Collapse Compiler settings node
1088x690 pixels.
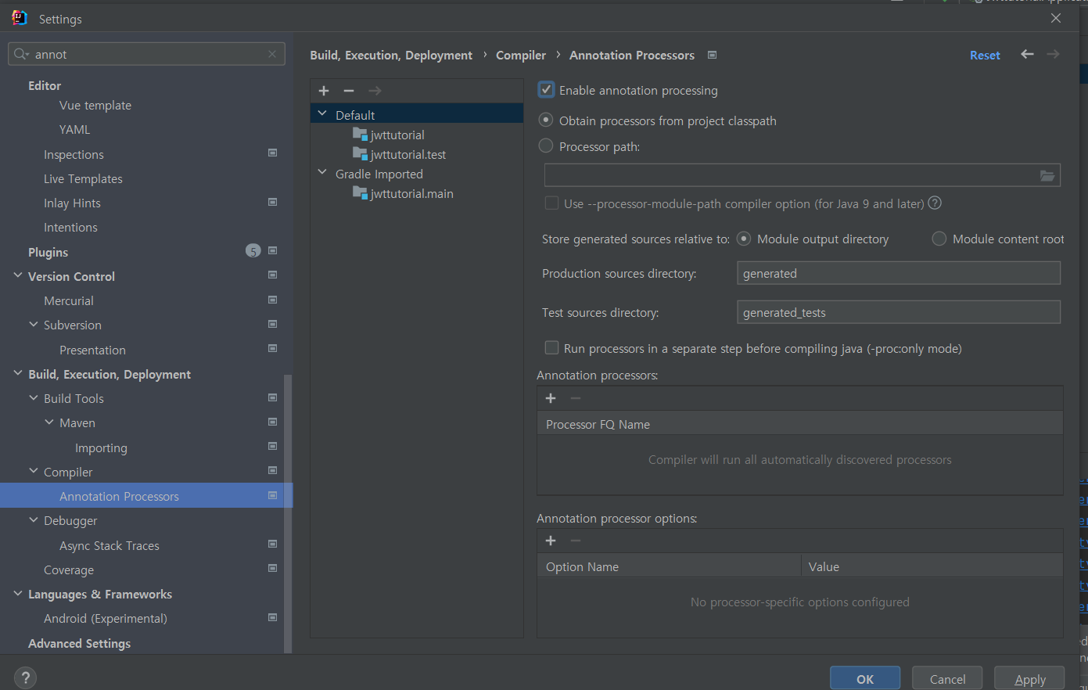tap(34, 472)
